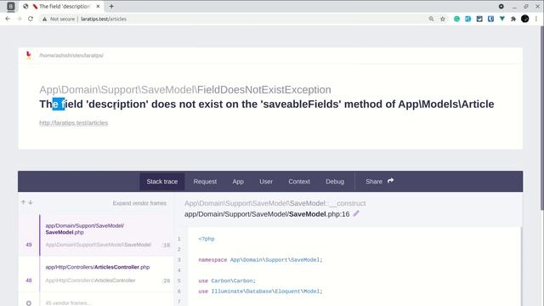
Task: Open the account indicator in title bar
Action: pyautogui.click(x=501, y=6)
